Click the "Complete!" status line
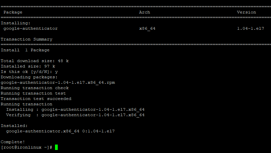This screenshot has width=271, height=153. coord(13,142)
